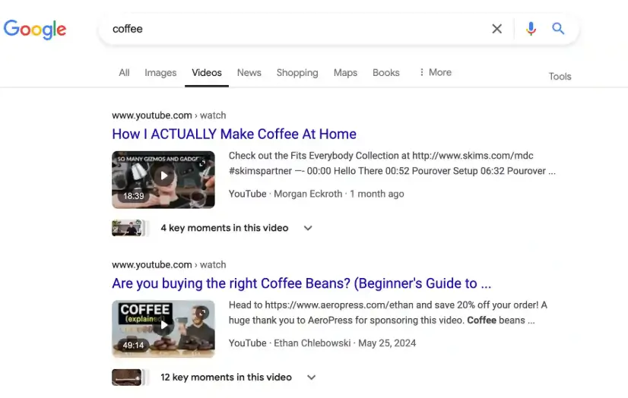Image resolution: width=628 pixels, height=398 pixels.
Task: Open Tools filter options
Action: (x=560, y=76)
